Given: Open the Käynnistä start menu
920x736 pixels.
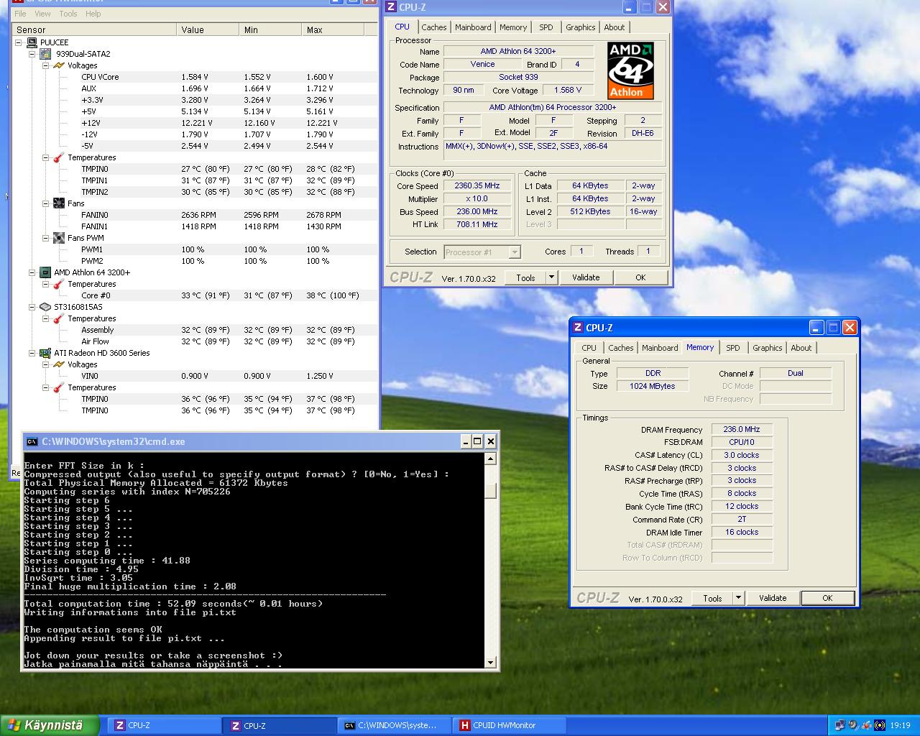Looking at the screenshot, I should tap(49, 725).
